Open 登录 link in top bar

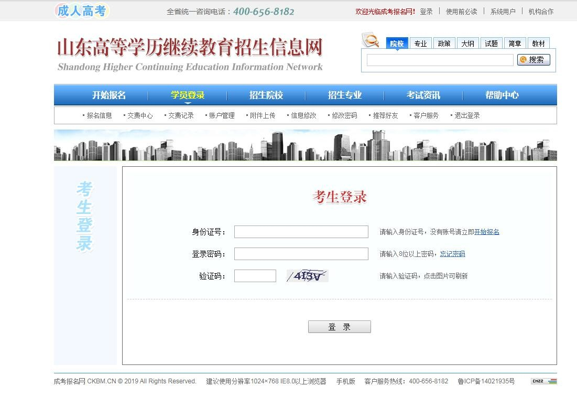(426, 12)
